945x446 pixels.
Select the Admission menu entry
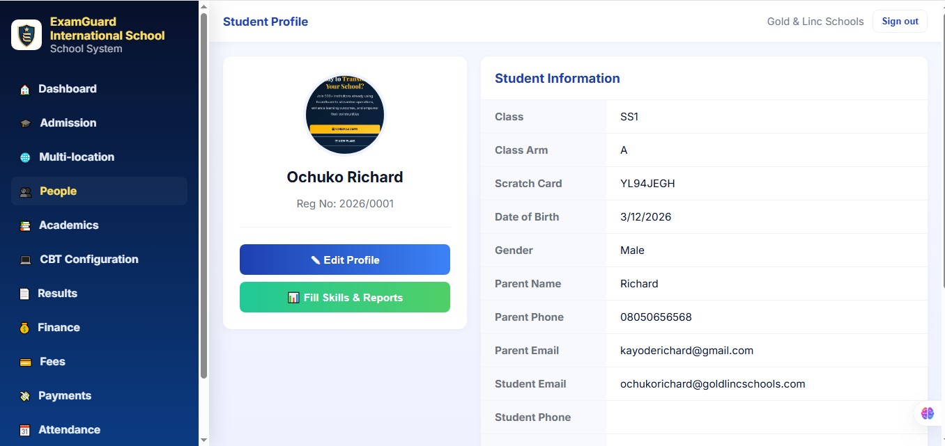pyautogui.click(x=68, y=122)
